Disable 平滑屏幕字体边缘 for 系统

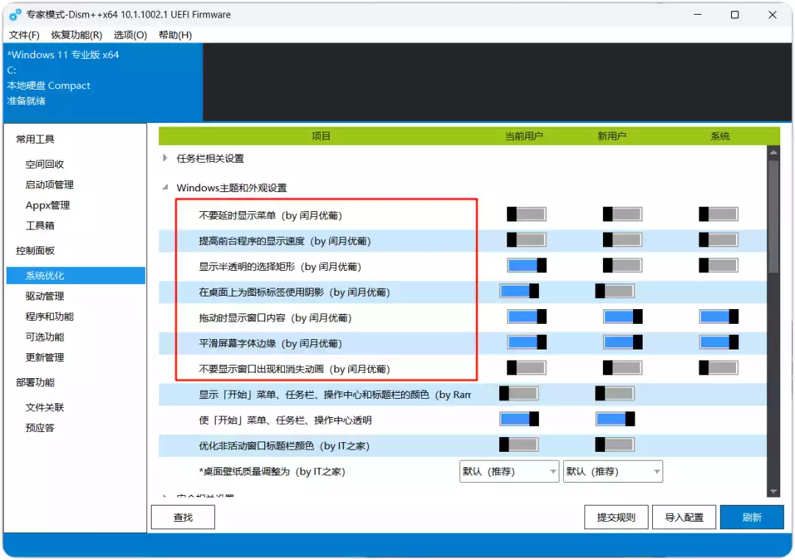coord(718,342)
